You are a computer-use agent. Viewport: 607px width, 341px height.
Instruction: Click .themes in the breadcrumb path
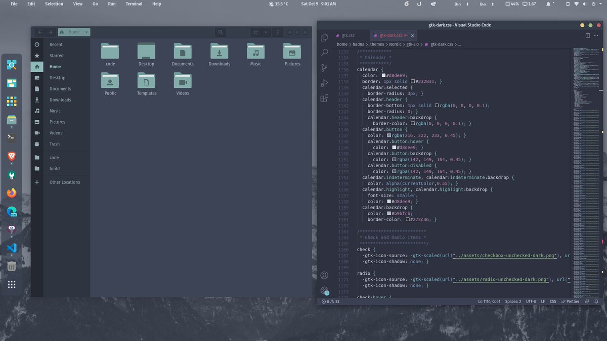(377, 44)
